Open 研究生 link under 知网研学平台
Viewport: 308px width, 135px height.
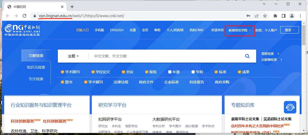pyautogui.click(x=103, y=126)
